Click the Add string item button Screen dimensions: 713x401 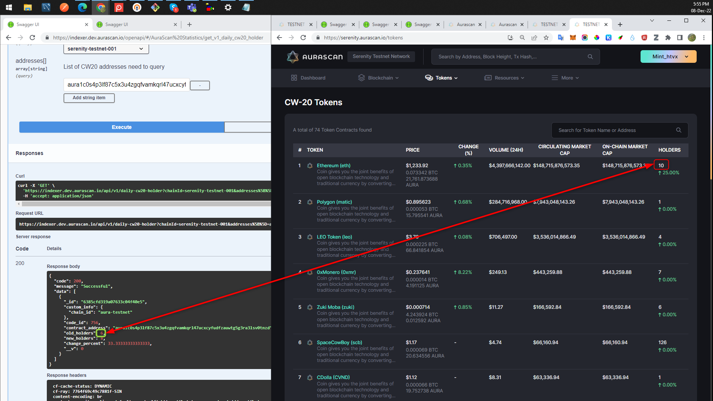89,98
